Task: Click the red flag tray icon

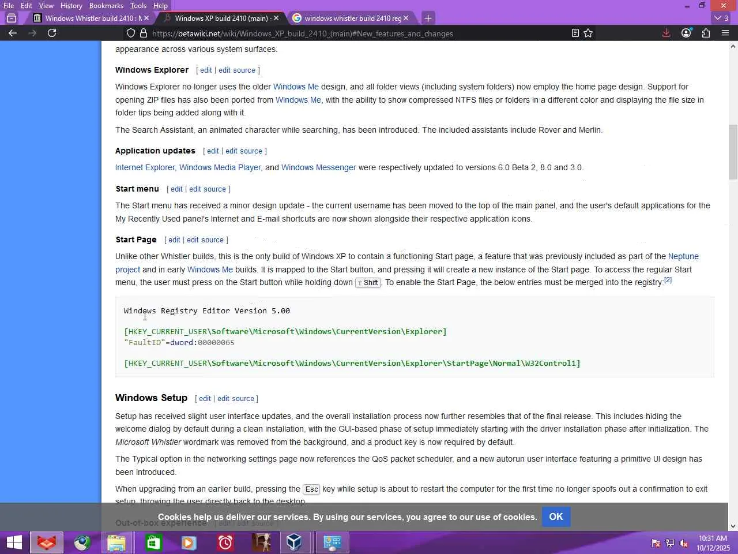Action: tap(656, 543)
